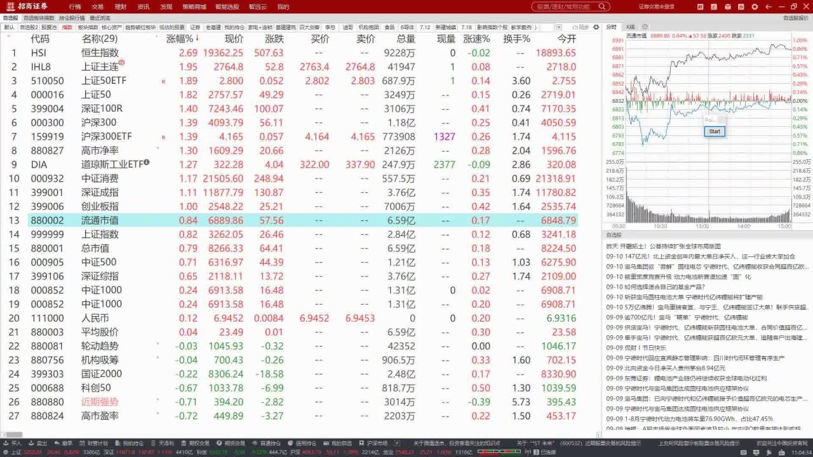Click the Start button on chart

pyautogui.click(x=715, y=131)
